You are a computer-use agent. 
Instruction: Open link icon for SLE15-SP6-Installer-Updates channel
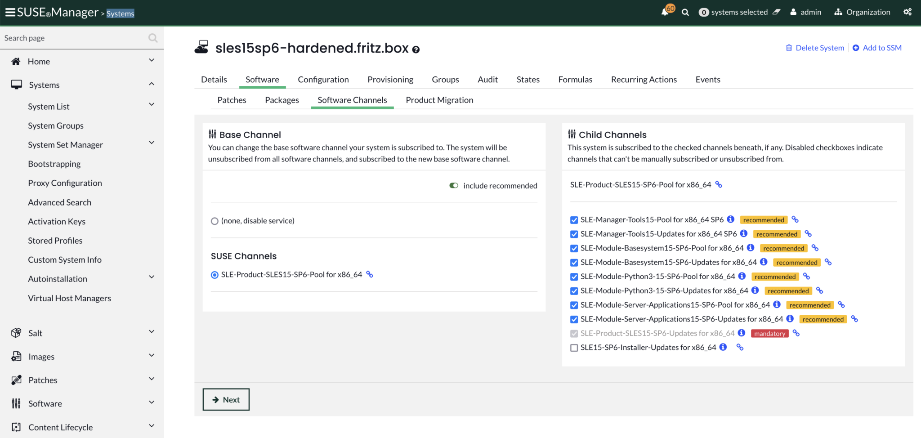click(x=740, y=347)
